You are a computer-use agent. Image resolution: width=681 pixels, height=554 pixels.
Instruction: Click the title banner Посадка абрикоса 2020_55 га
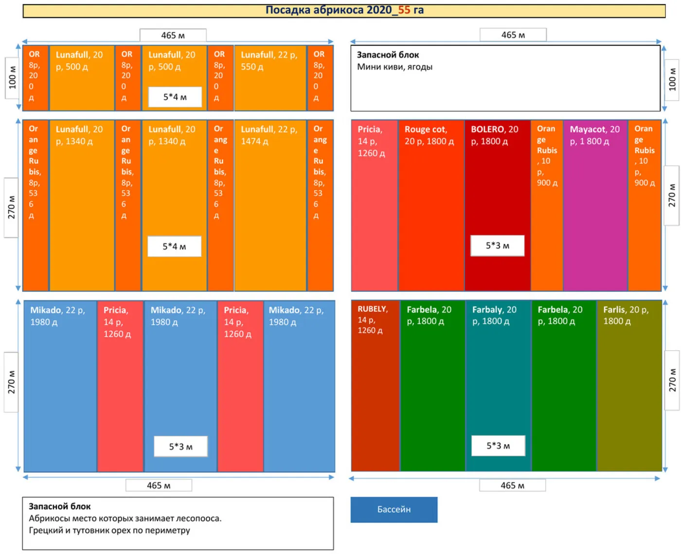click(344, 11)
